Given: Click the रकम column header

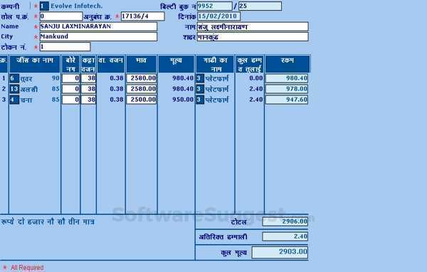Looking at the screenshot, I should (288, 64).
